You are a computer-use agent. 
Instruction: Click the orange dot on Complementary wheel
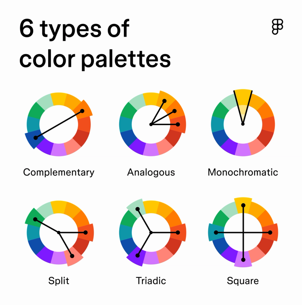(82, 111)
